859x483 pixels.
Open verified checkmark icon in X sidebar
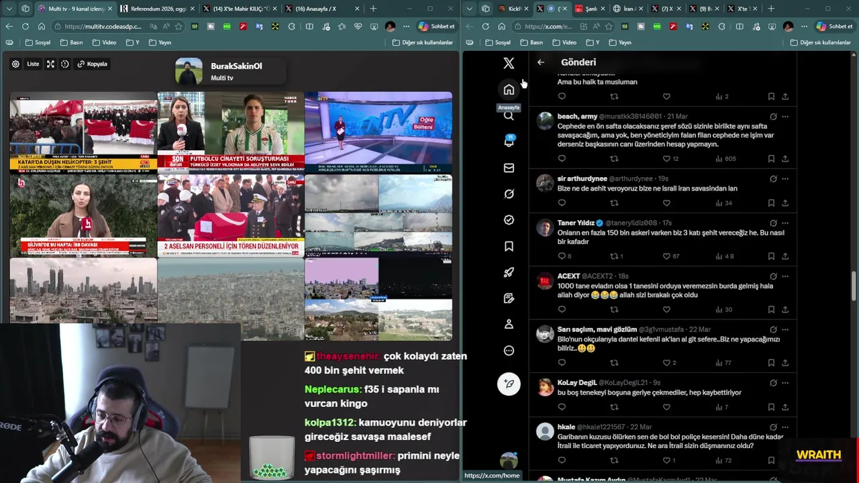click(x=509, y=220)
